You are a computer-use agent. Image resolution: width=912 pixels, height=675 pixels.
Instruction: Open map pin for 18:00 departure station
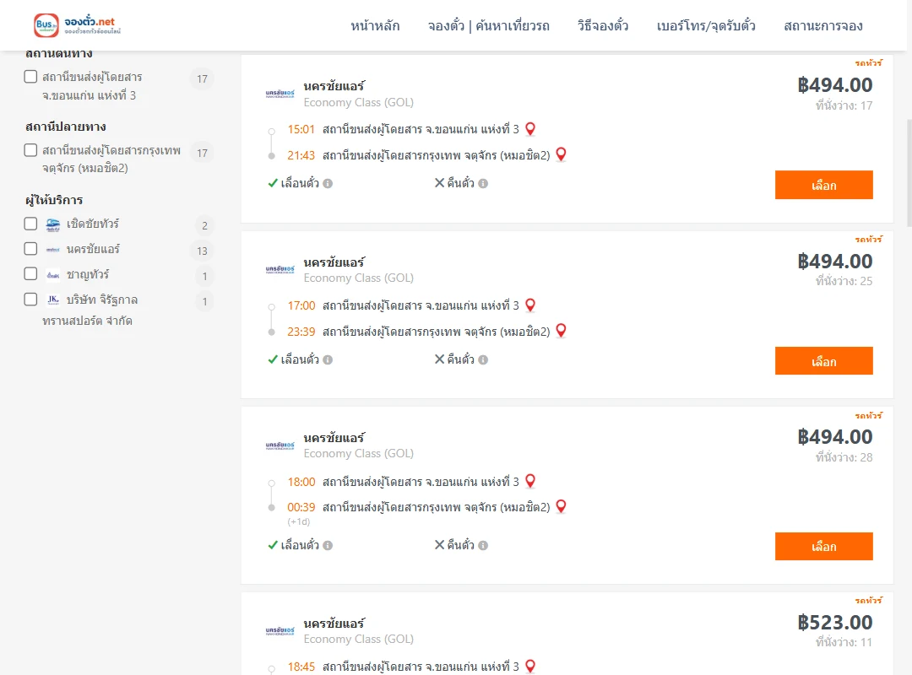coord(530,482)
